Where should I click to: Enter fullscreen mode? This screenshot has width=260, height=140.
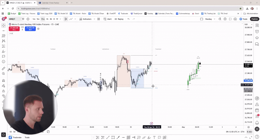pyautogui.click(x=230, y=19)
